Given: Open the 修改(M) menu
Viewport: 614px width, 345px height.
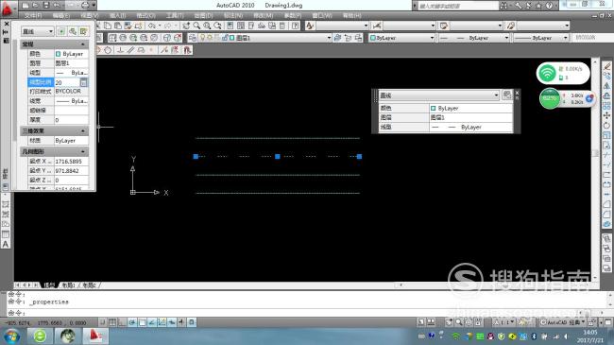Looking at the screenshot, I should coord(264,16).
